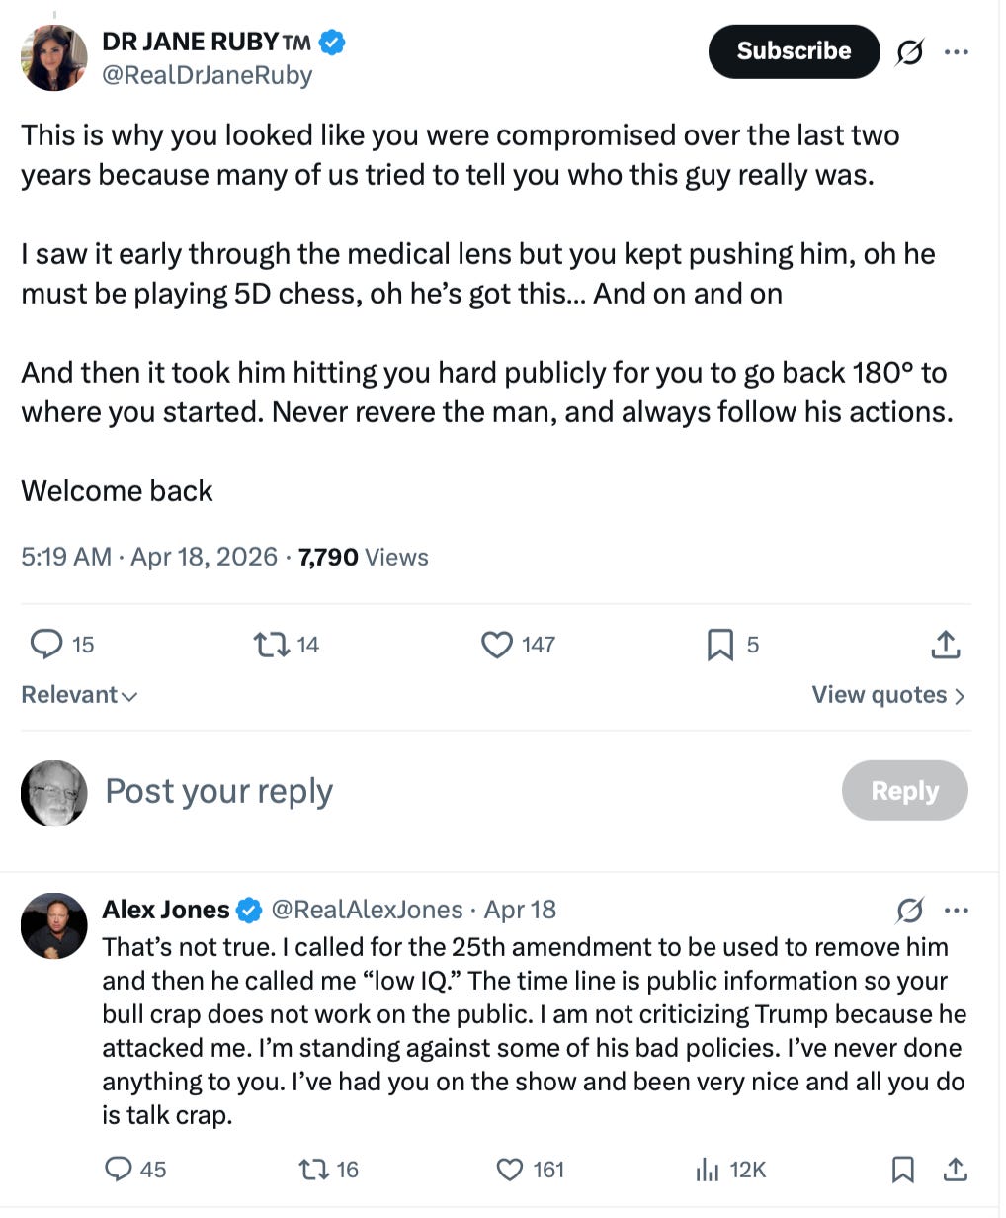Click reply bubble icon on main post
Image resolution: width=1006 pixels, height=1218 pixels.
click(46, 645)
